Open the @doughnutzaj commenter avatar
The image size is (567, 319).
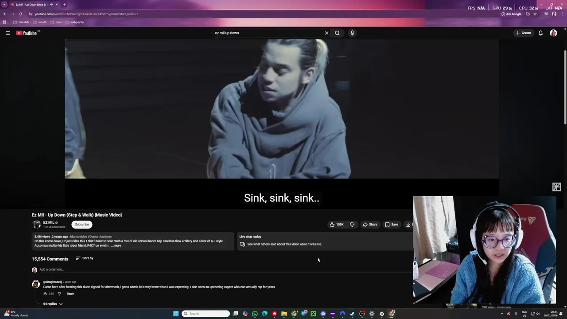tap(36, 284)
